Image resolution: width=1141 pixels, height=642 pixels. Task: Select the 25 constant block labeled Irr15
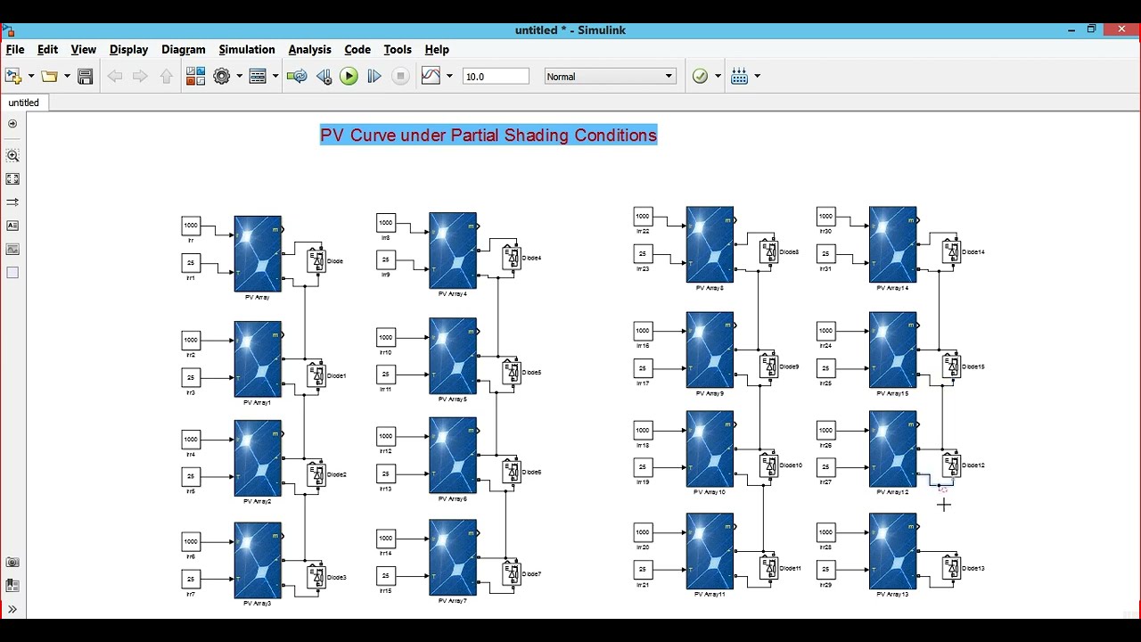pyautogui.click(x=386, y=576)
